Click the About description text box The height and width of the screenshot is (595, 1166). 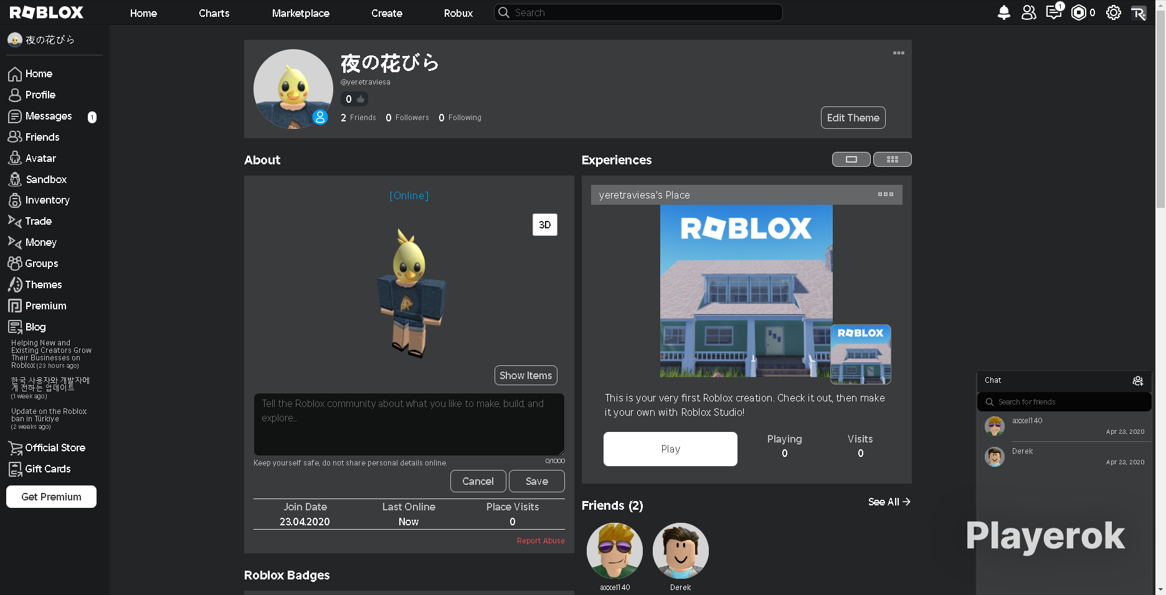tap(409, 424)
